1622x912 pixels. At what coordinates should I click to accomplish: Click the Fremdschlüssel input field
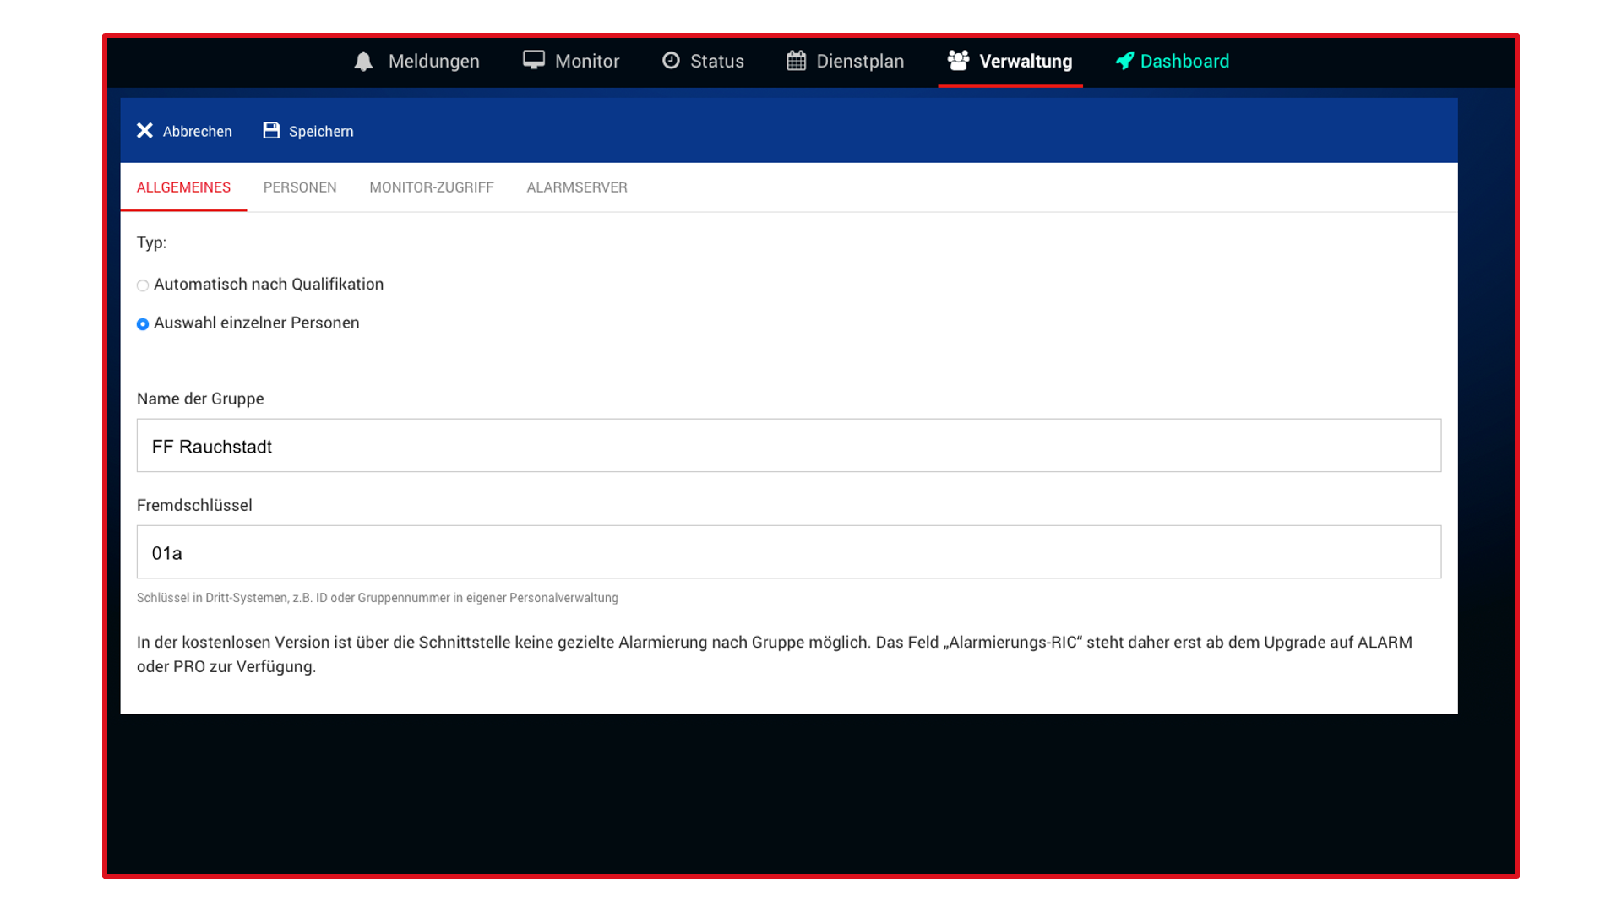pyautogui.click(x=789, y=551)
